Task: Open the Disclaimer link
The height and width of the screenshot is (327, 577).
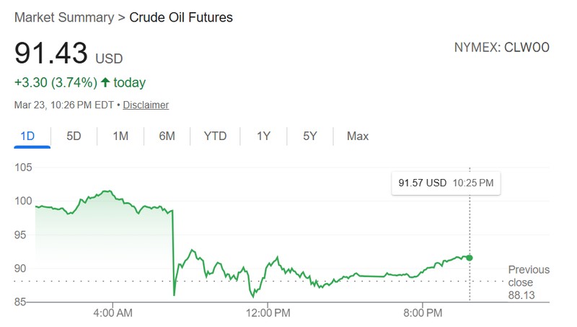Action: (x=146, y=105)
